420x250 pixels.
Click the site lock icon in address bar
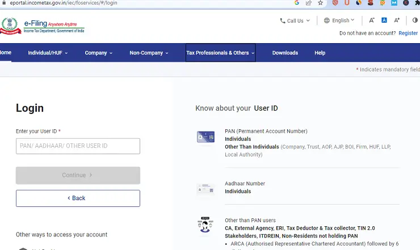pos(4,2)
